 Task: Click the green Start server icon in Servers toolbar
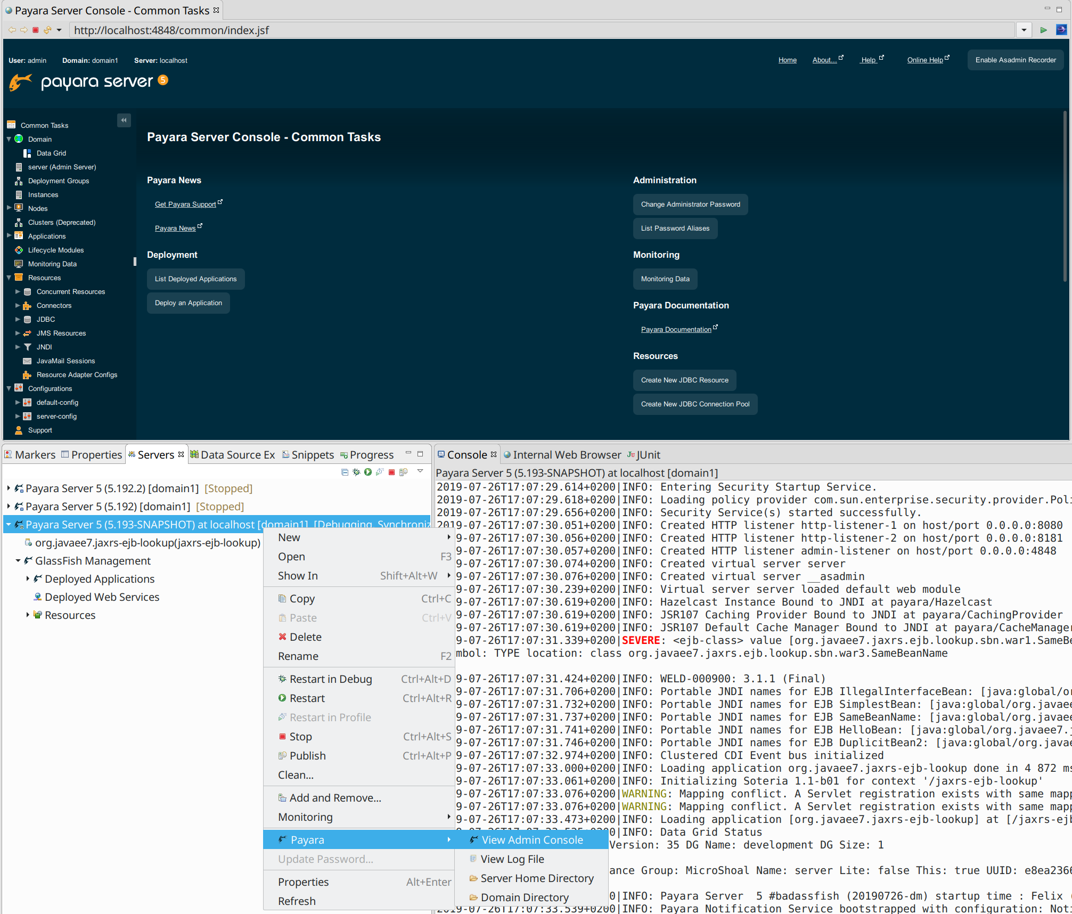(368, 472)
